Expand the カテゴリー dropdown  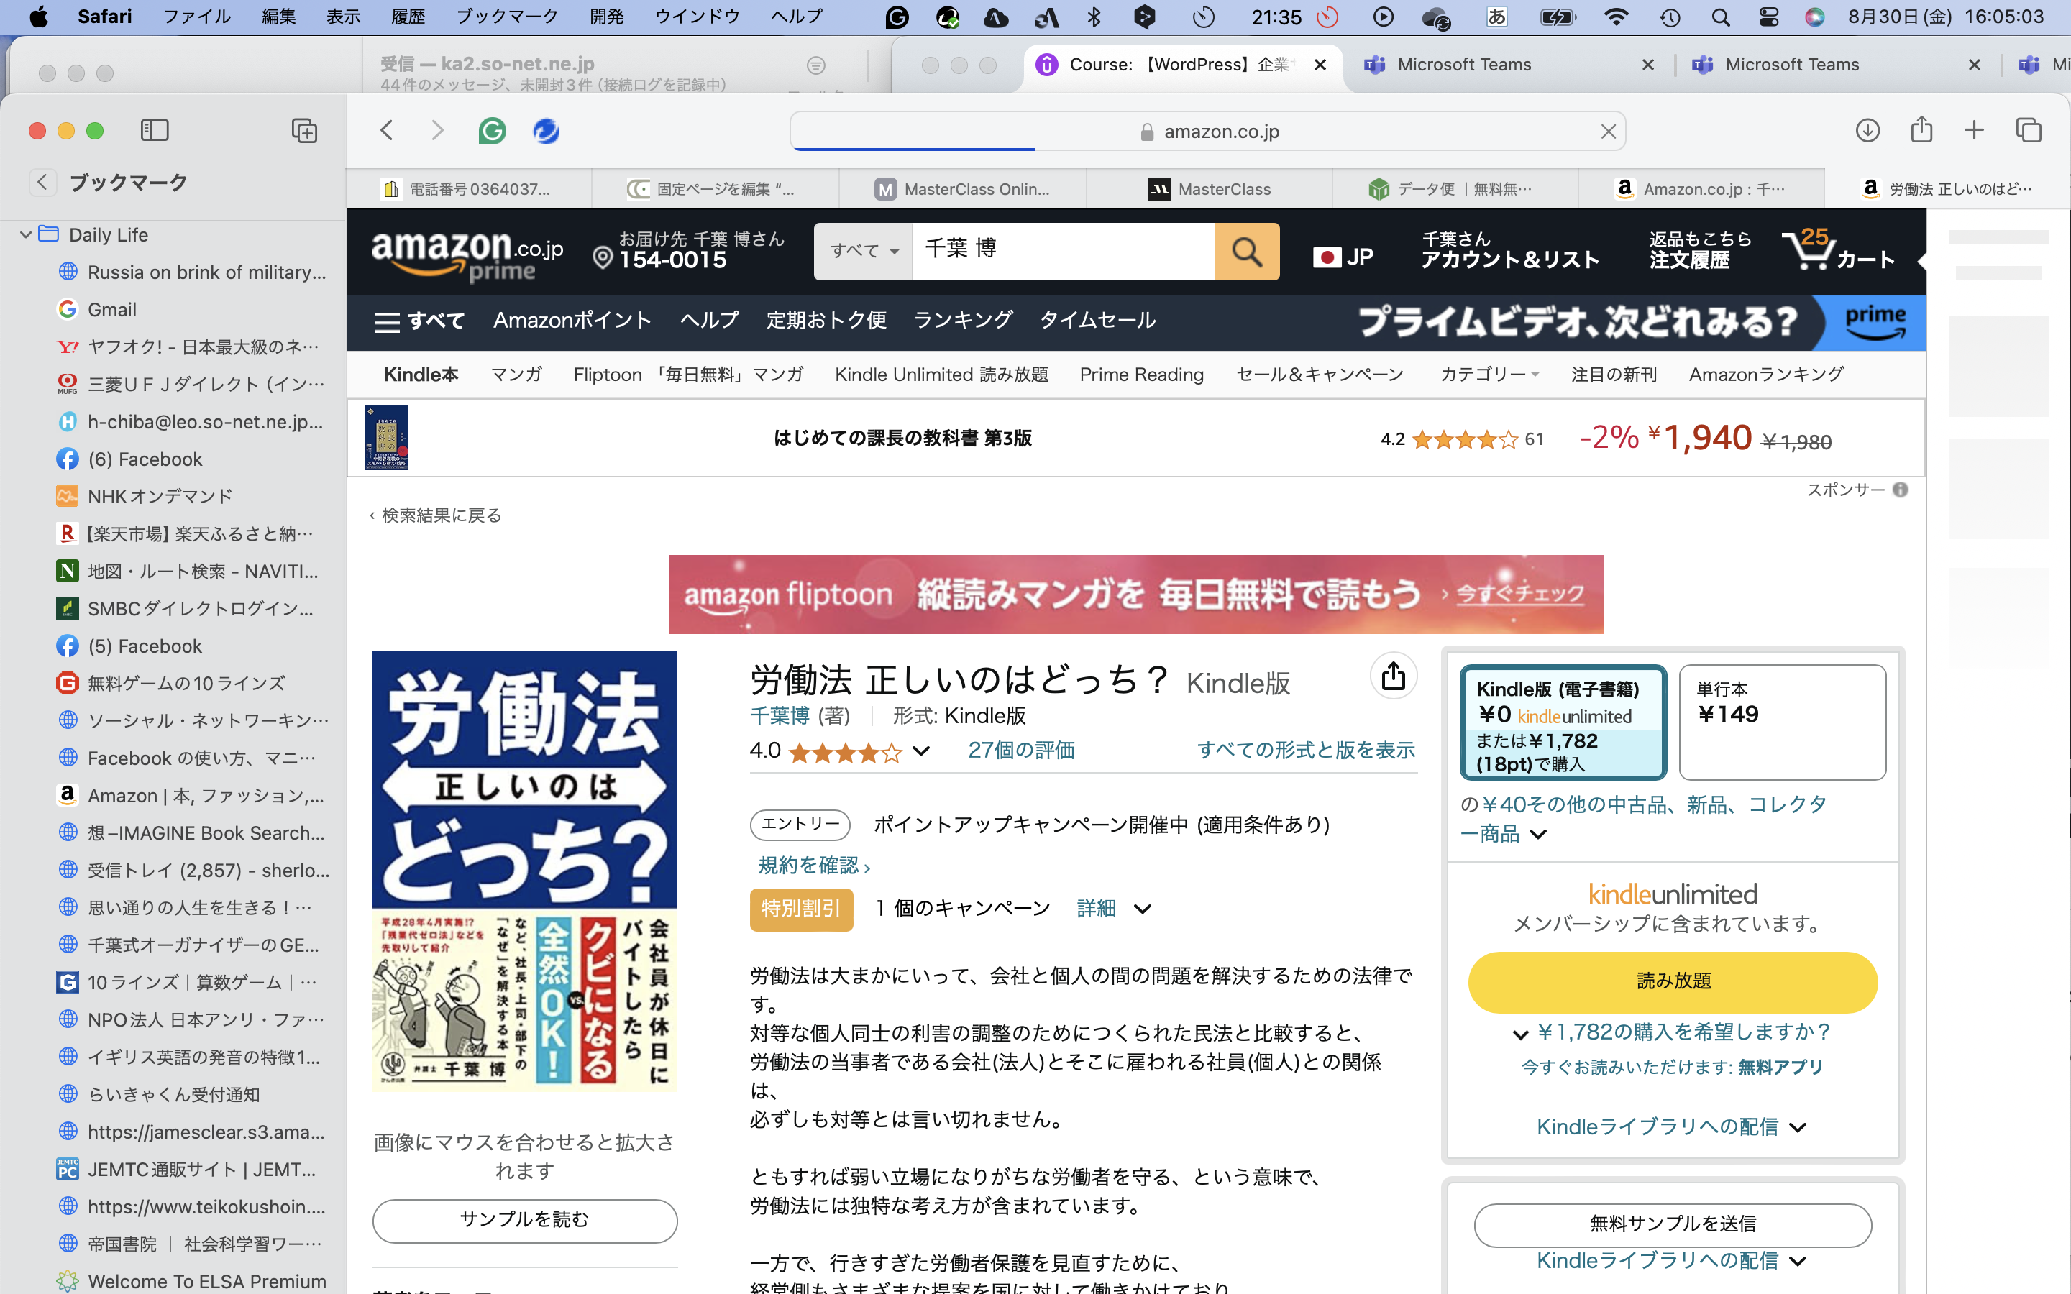click(1489, 374)
